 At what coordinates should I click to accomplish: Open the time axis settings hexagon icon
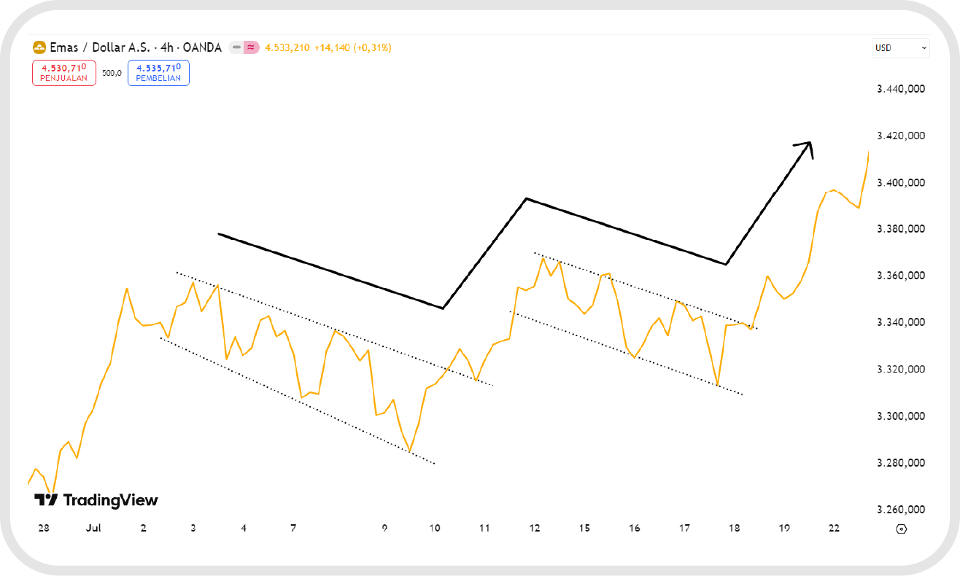901,529
